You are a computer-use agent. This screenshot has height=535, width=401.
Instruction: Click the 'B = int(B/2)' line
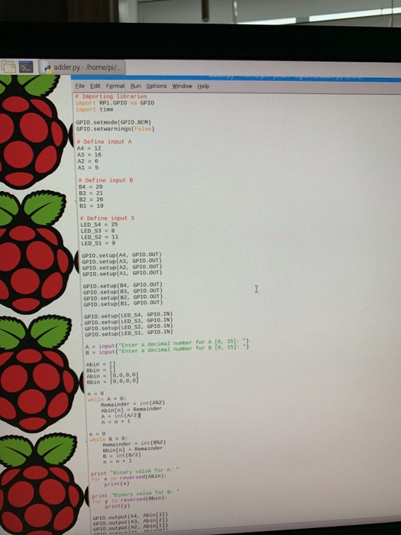(122, 456)
